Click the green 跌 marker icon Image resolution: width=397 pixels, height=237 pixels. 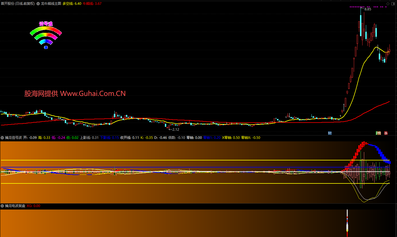(x=377, y=133)
